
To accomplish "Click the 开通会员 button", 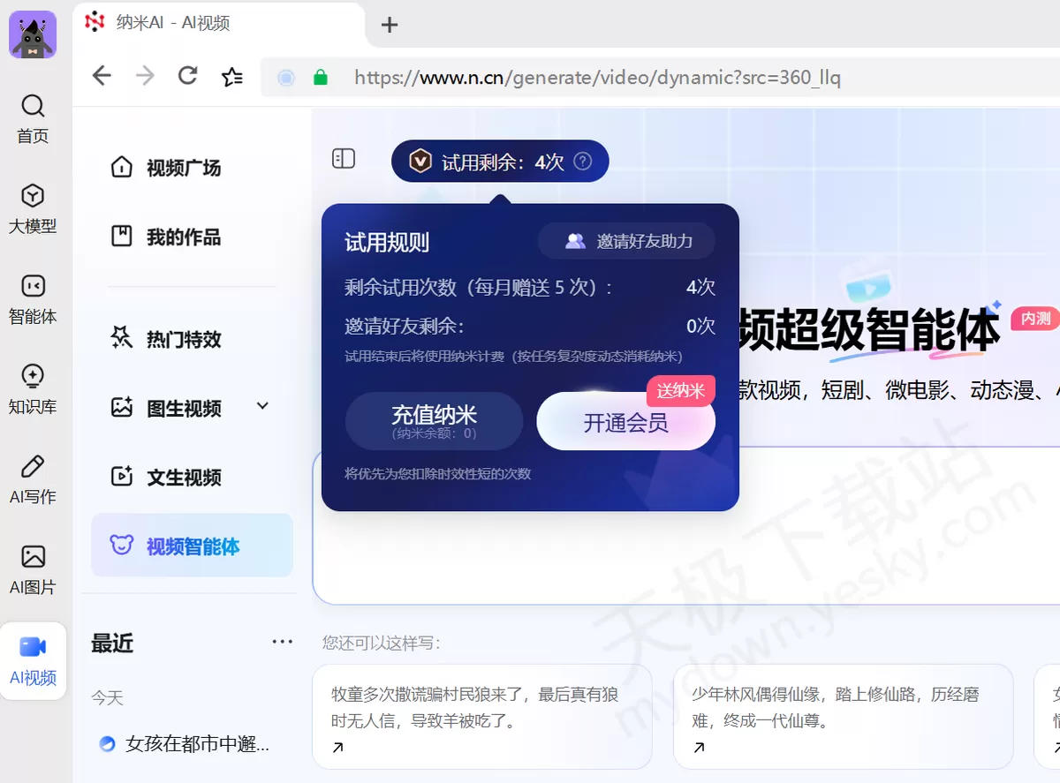I will click(x=626, y=422).
